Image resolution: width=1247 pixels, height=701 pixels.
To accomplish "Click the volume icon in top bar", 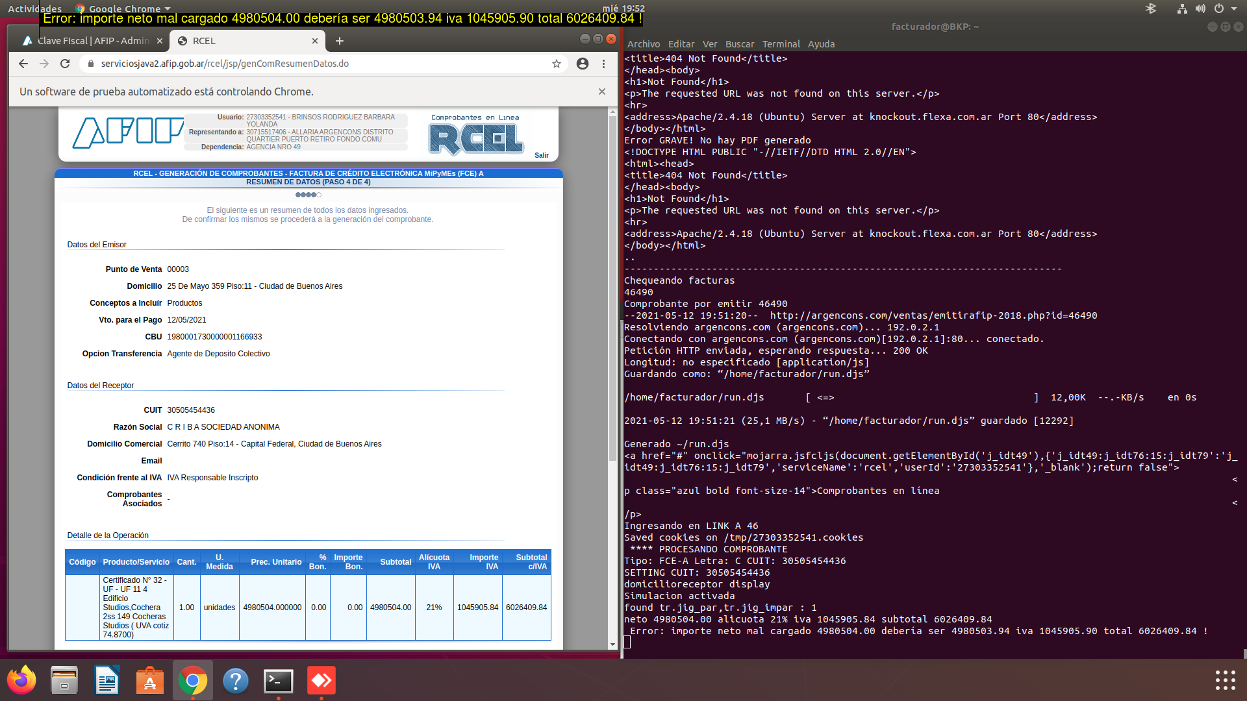I will click(1200, 8).
